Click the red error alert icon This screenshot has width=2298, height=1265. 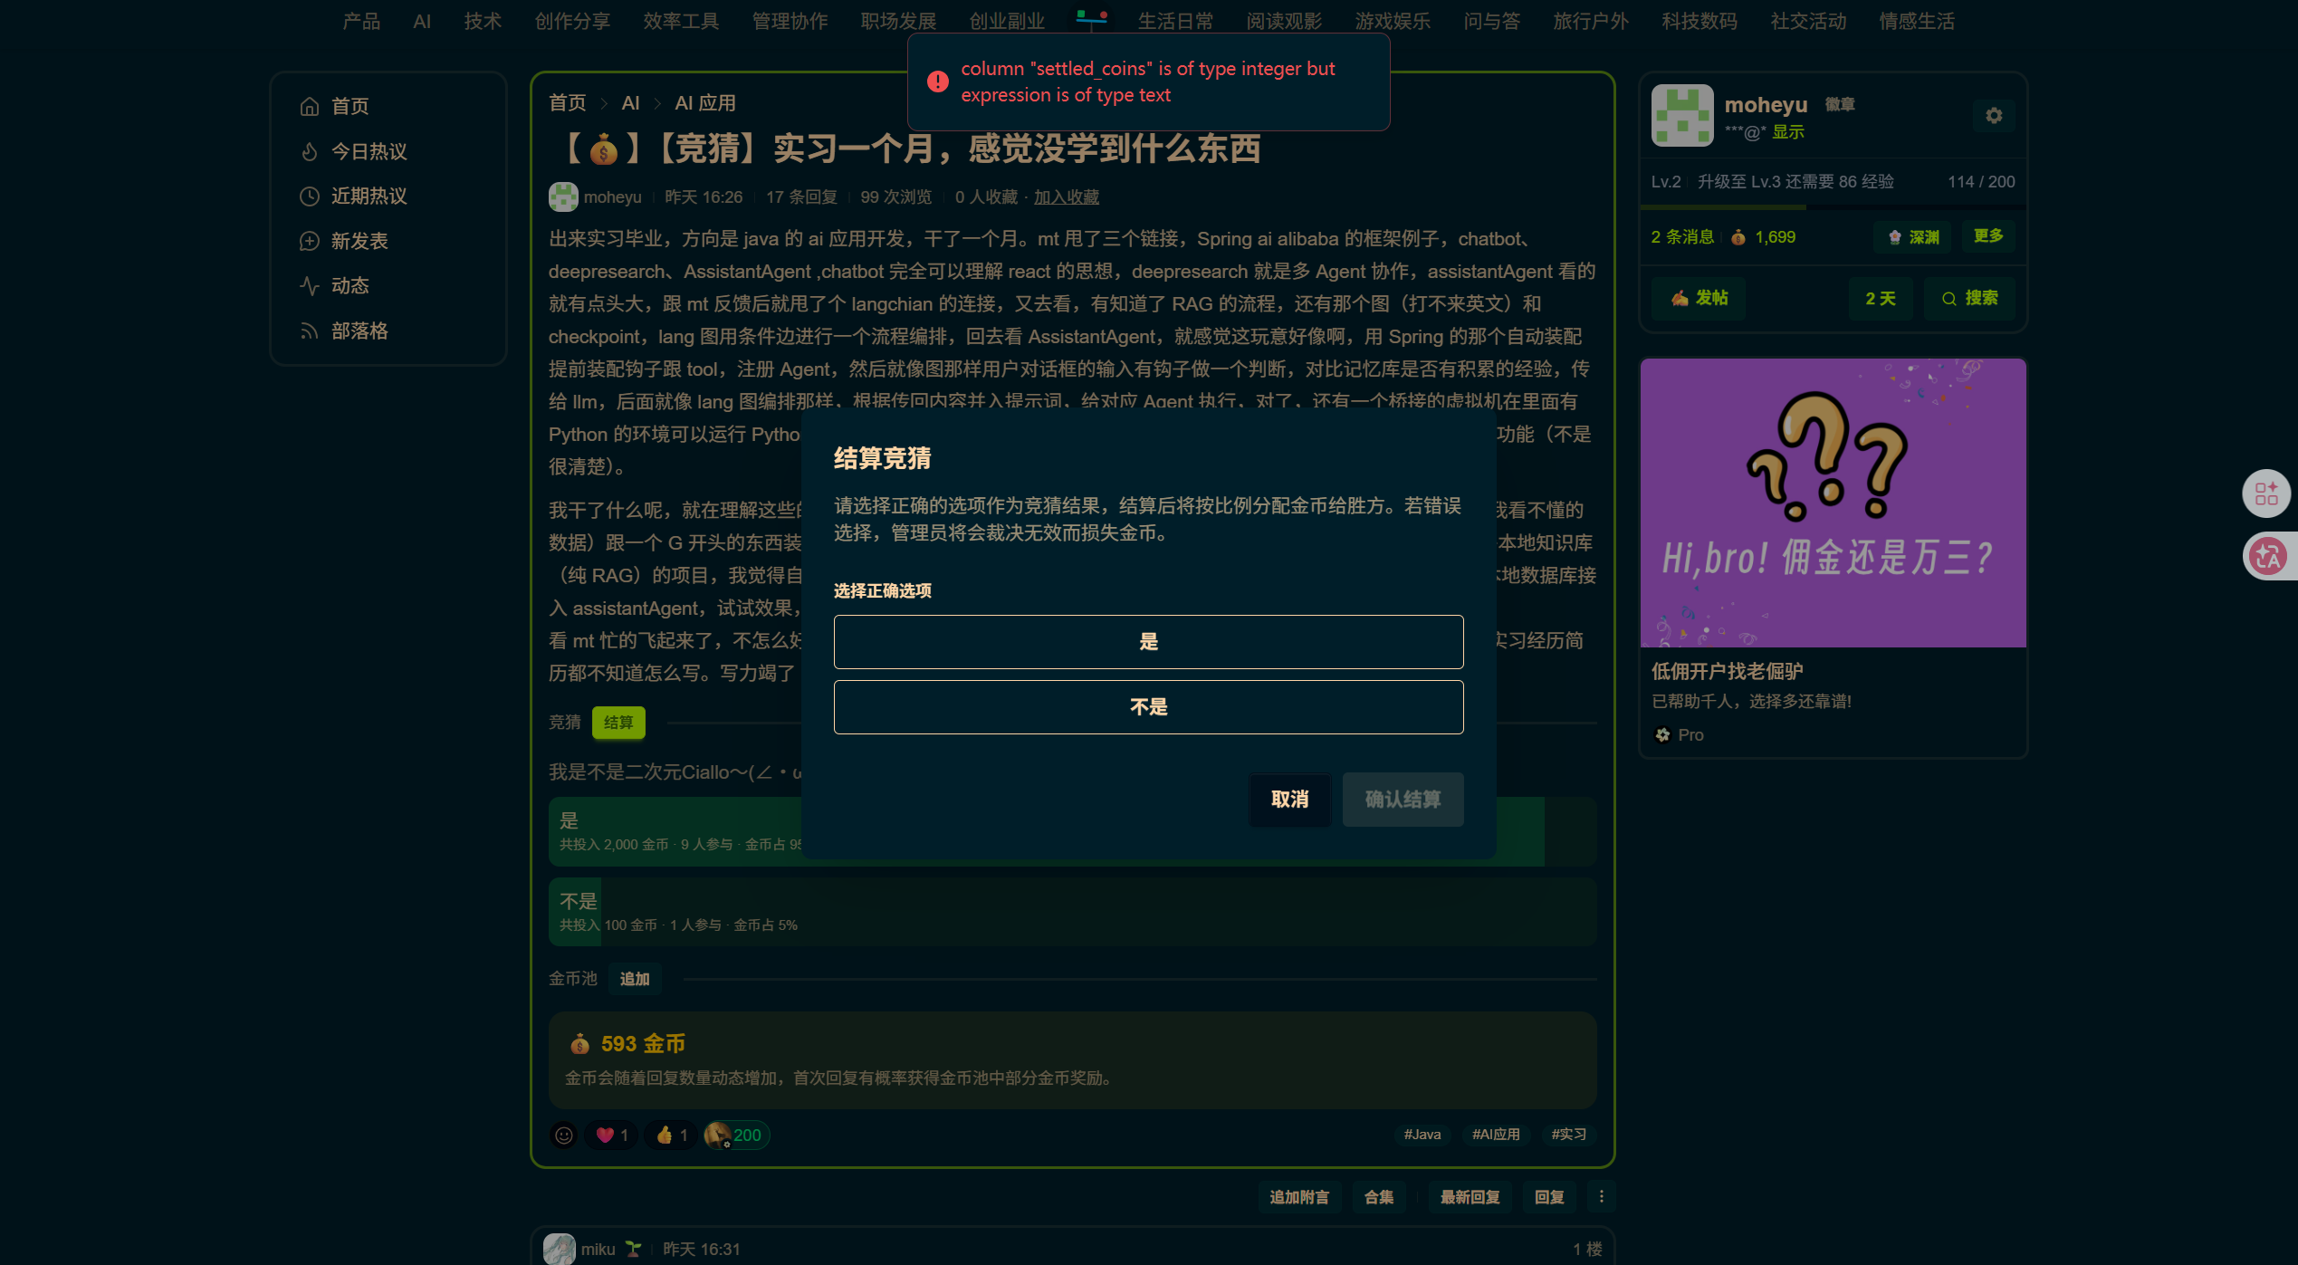tap(938, 81)
